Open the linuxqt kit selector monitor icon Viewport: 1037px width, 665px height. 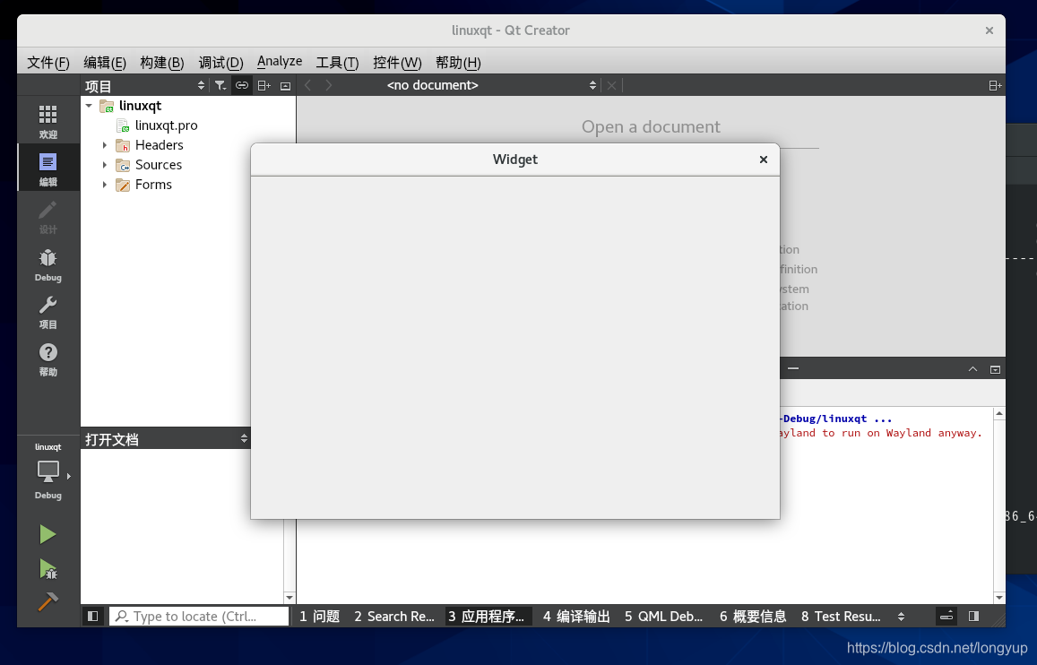point(48,471)
